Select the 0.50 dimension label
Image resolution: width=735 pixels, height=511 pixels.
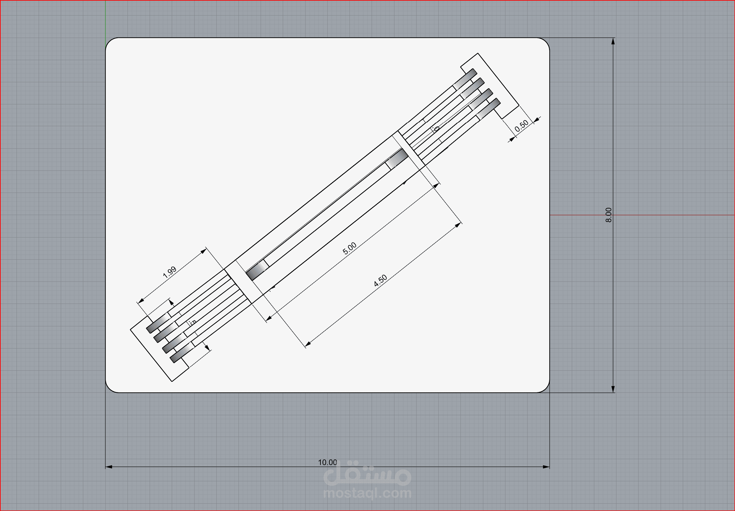point(522,126)
